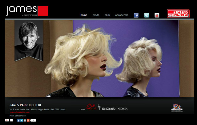Go to the home menu item
Image resolution: width=197 pixels, height=125 pixels.
(x=84, y=15)
